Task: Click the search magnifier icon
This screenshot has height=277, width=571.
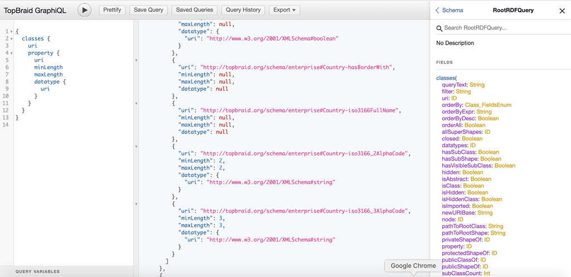Action: point(439,28)
